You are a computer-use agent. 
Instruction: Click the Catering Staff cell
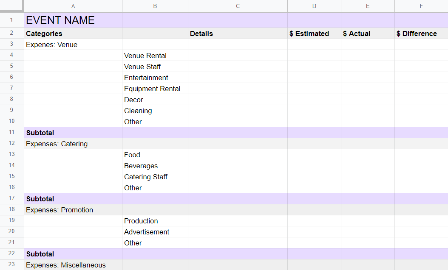click(x=155, y=177)
